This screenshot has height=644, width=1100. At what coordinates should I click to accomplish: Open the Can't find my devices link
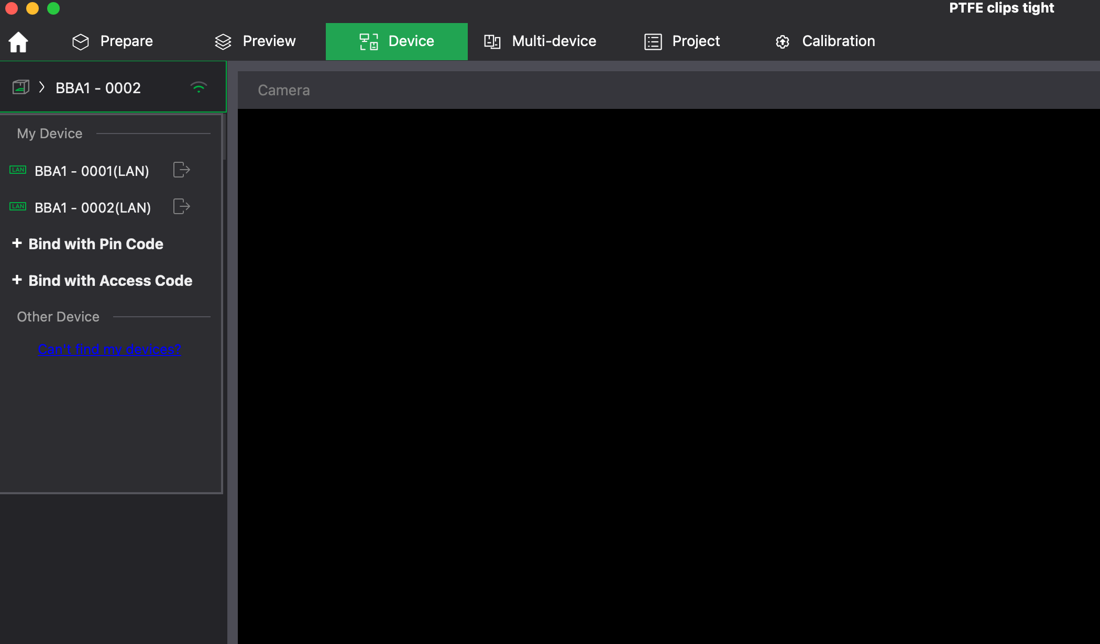[x=109, y=349]
